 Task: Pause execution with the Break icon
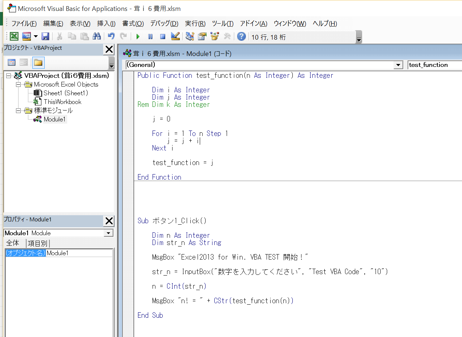150,36
